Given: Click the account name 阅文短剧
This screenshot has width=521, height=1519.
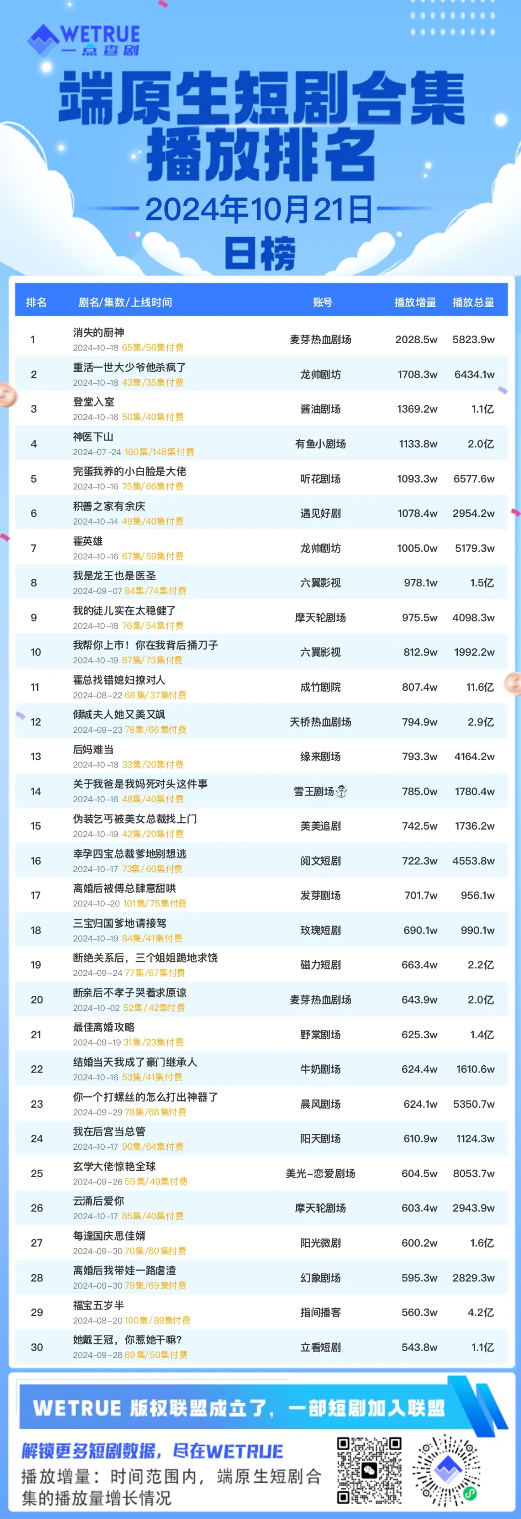Looking at the screenshot, I should pos(321,861).
